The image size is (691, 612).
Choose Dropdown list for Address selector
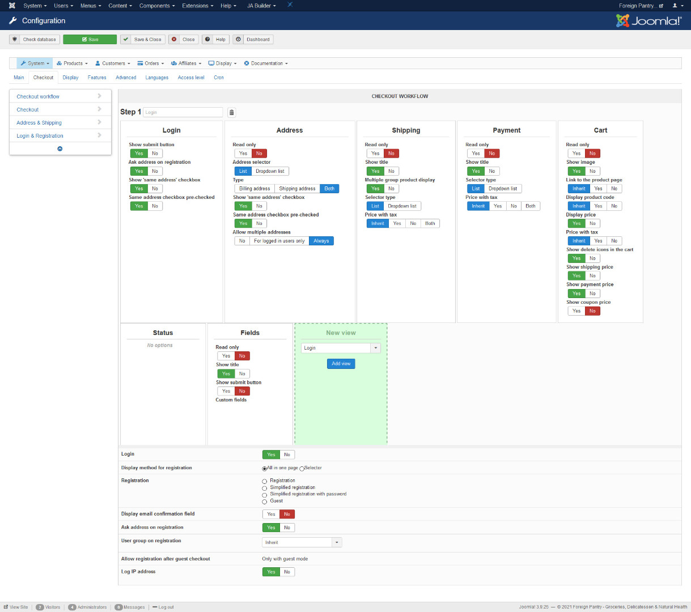point(270,171)
